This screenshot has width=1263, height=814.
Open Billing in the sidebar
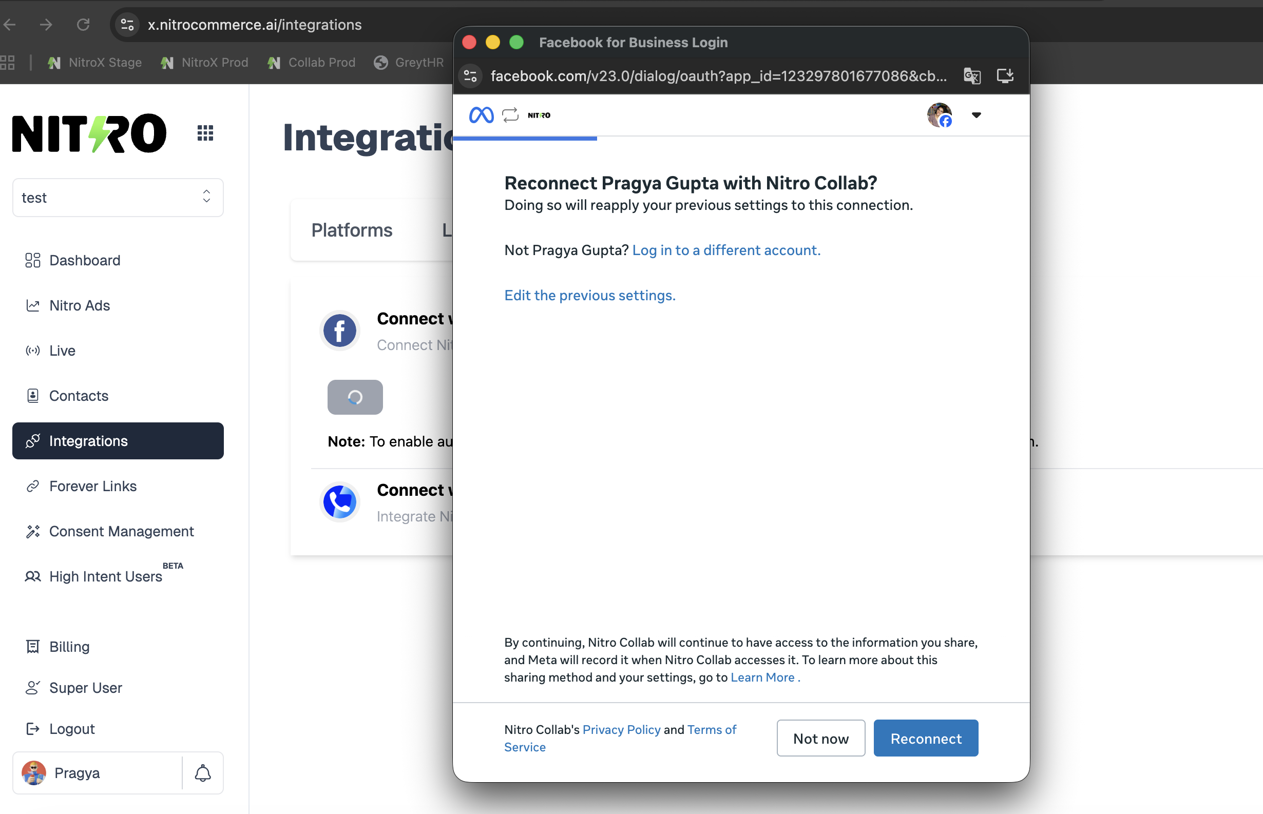click(118, 647)
